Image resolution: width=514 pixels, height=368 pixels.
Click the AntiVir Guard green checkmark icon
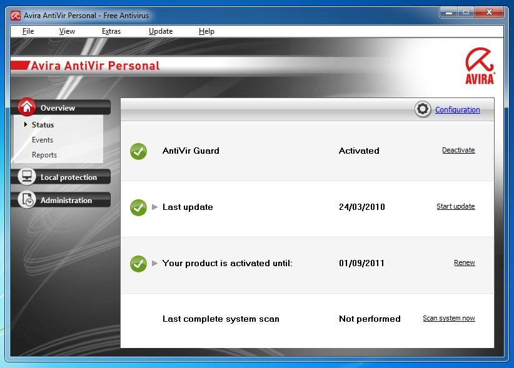[x=138, y=151]
